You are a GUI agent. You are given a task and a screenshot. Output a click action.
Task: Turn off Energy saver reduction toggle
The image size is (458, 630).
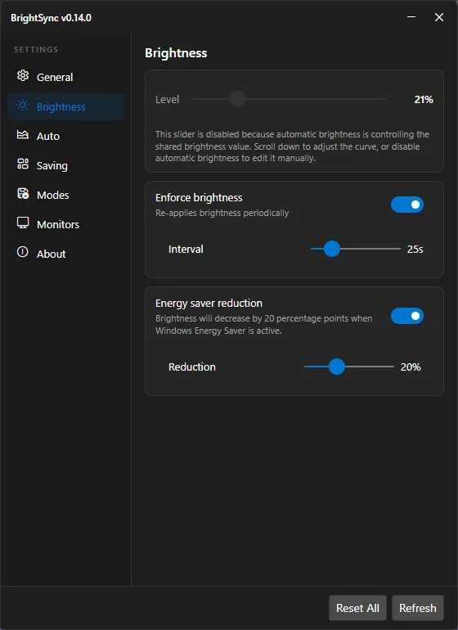click(407, 316)
